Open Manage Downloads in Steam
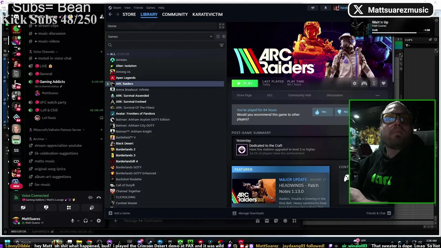This screenshot has height=248, width=441. coord(248,213)
